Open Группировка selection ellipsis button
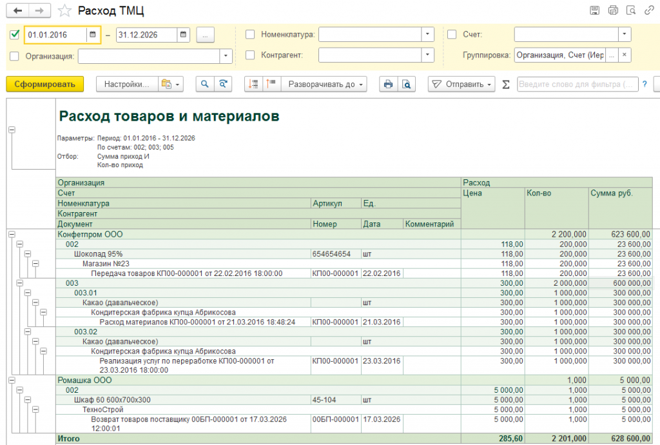660x445 pixels. tap(612, 55)
